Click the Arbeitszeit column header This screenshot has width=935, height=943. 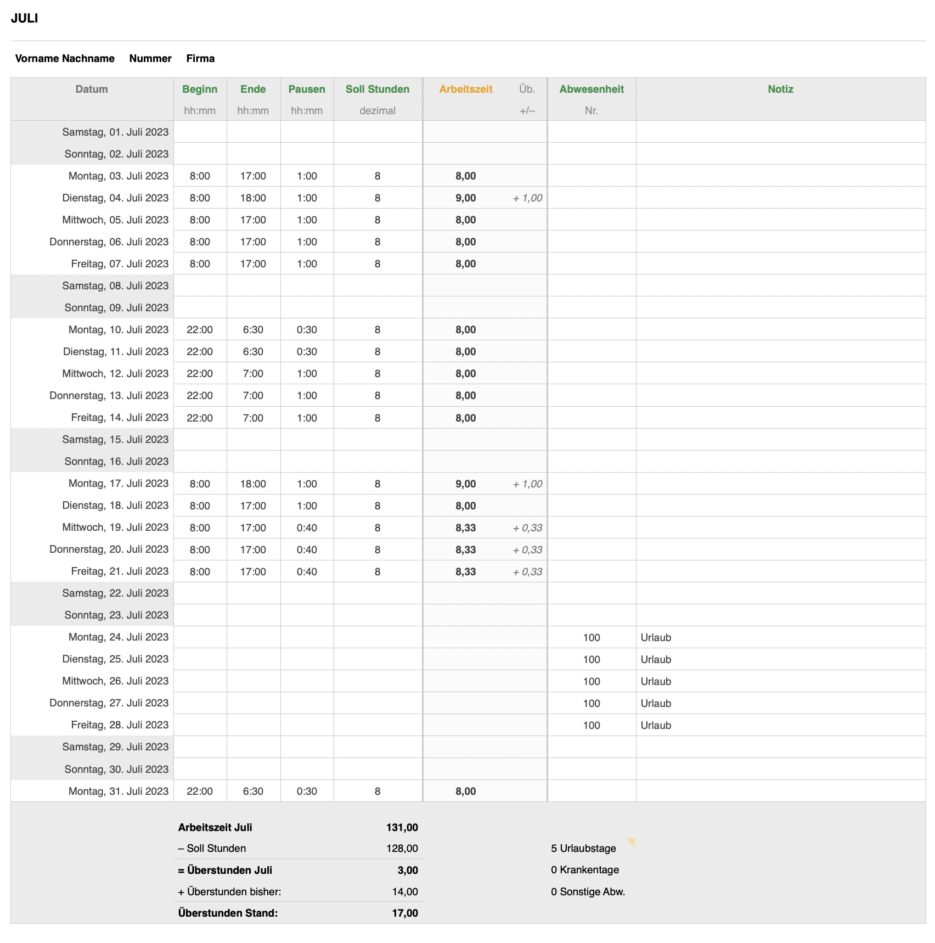click(466, 89)
